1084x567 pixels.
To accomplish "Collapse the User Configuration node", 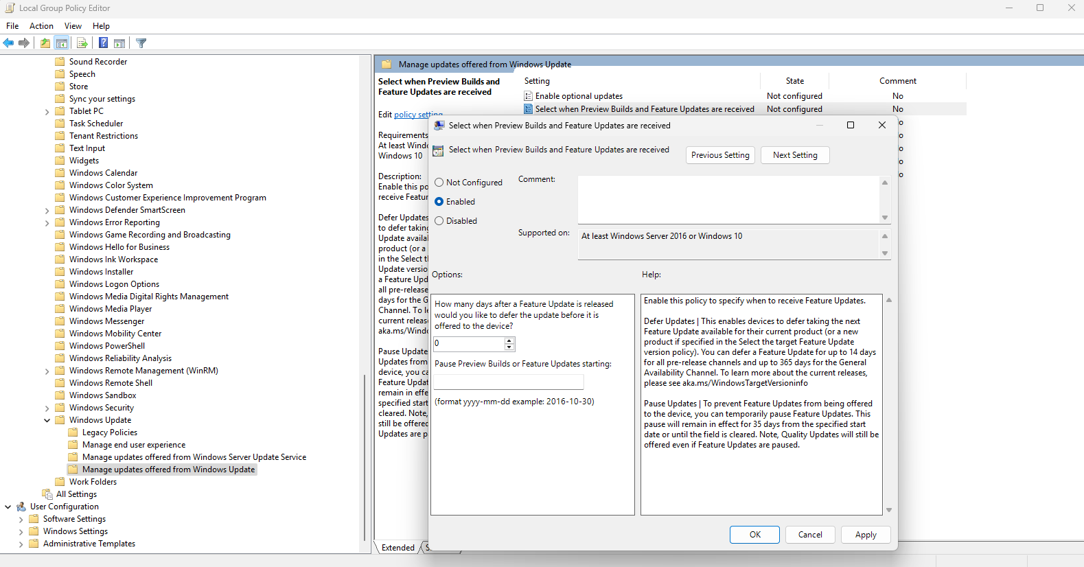I will pyautogui.click(x=8, y=507).
